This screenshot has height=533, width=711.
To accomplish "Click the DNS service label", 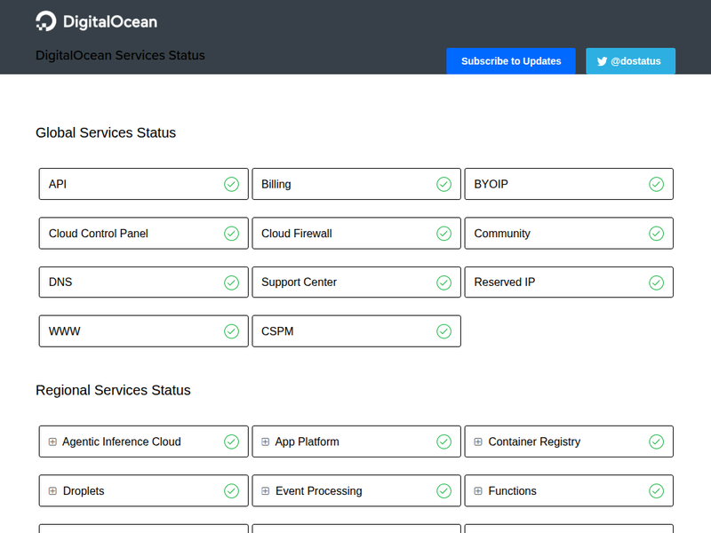I will 60,282.
